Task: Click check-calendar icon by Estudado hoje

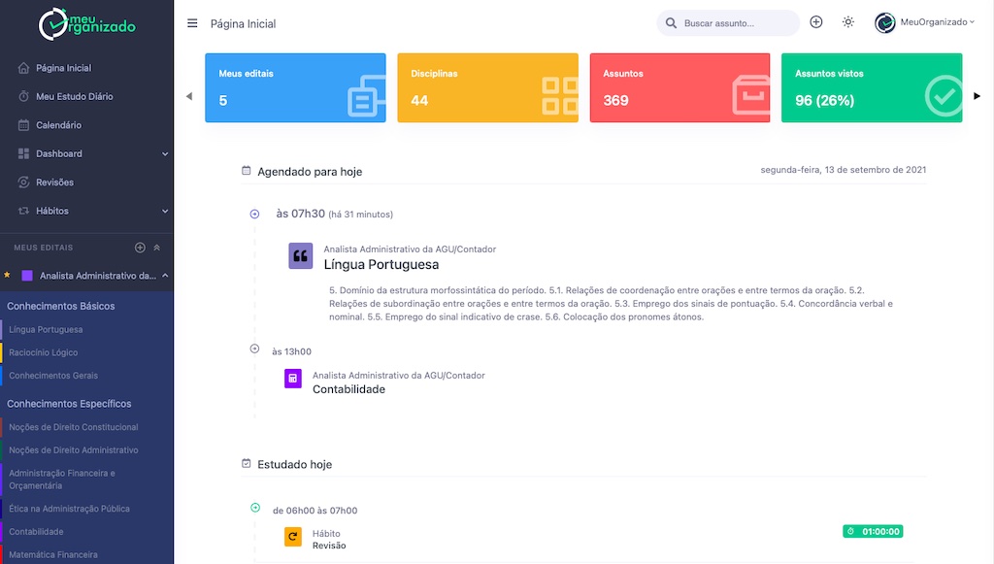Action: [x=246, y=463]
